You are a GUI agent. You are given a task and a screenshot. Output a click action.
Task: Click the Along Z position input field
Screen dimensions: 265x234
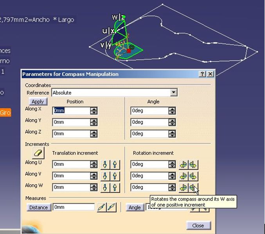click(71, 134)
